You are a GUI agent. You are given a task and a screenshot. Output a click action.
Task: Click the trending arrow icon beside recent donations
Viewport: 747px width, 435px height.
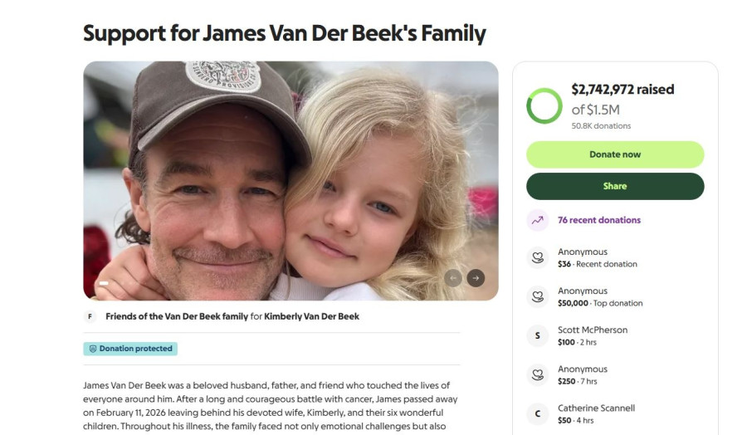click(x=537, y=220)
